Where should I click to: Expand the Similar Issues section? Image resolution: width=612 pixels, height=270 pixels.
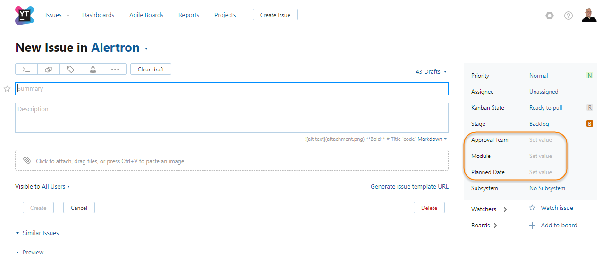point(37,233)
